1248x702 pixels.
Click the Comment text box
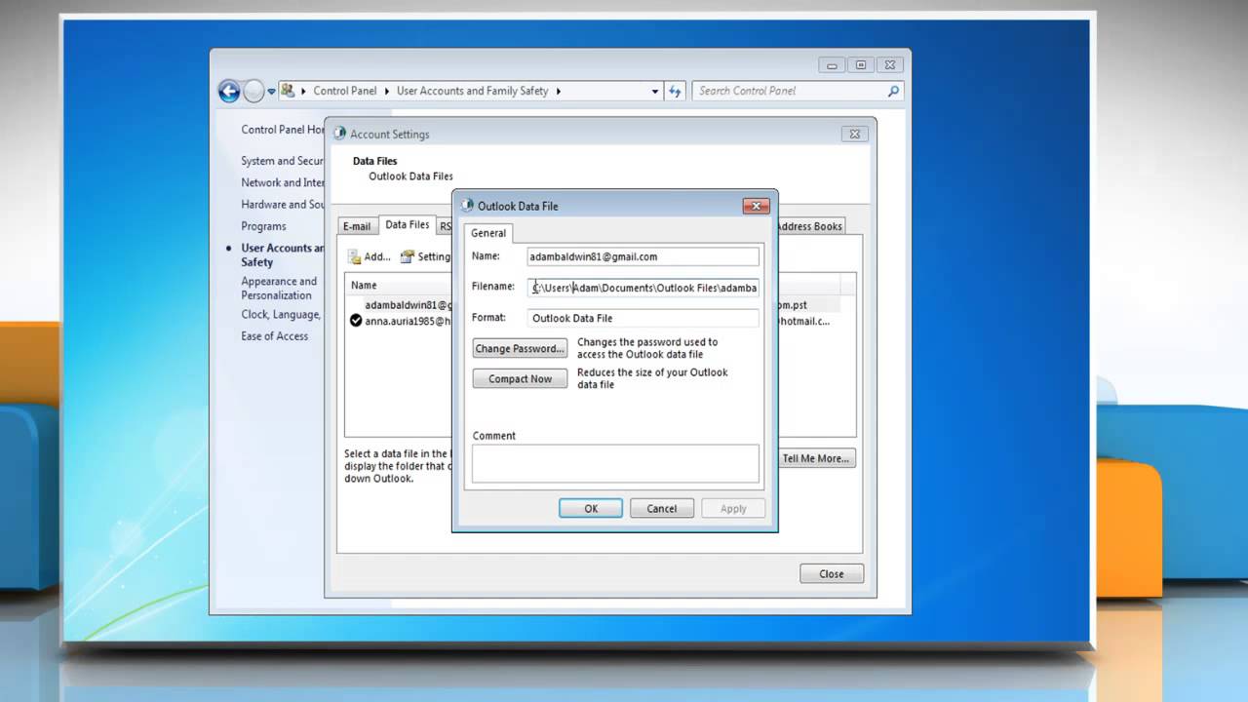[615, 464]
